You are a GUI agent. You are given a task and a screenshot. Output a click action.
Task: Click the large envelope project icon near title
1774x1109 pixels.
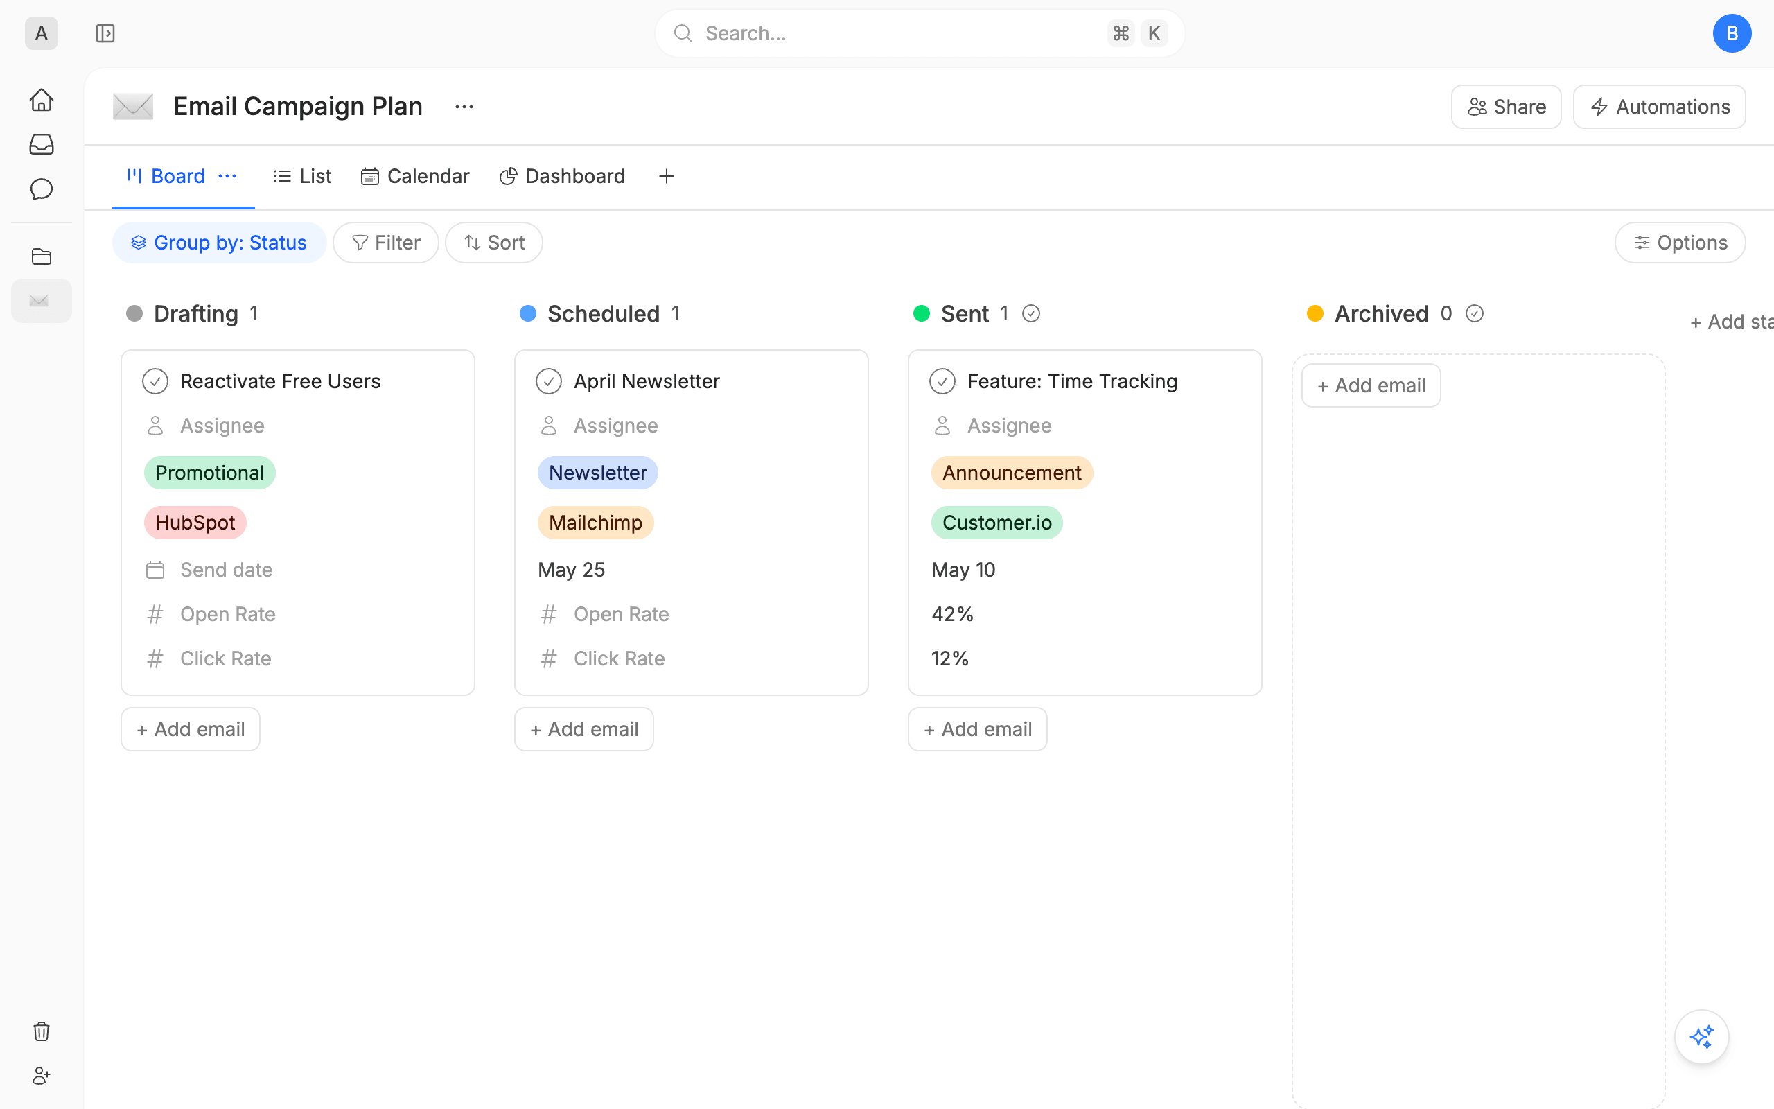coord(132,106)
